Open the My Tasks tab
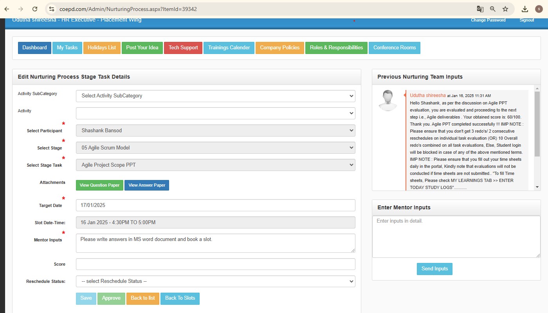This screenshot has height=313, width=548. tap(67, 48)
